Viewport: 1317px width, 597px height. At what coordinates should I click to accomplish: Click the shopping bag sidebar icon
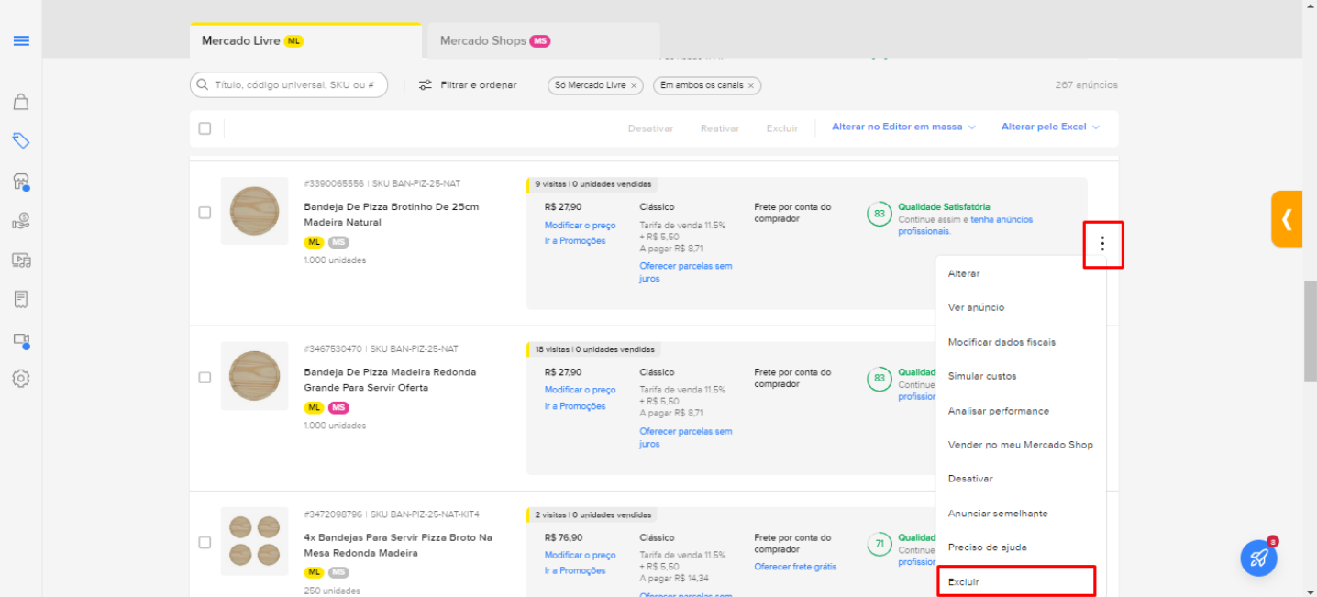(21, 101)
